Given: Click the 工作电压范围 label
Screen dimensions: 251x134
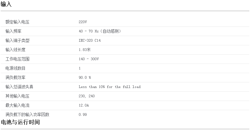Looking at the screenshot, I should pos(17,59).
